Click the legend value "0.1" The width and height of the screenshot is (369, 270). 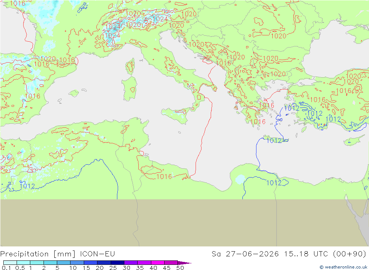pos(6,268)
